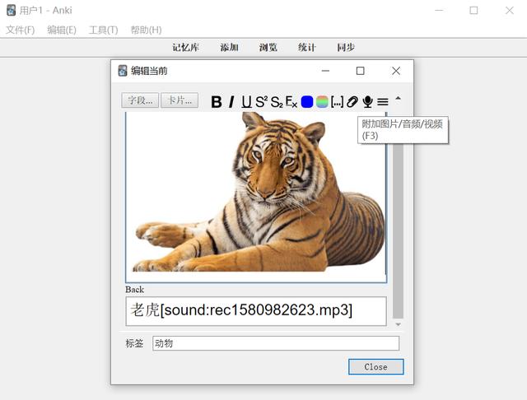Viewport: 527px width, 400px height.
Task: Insert cloze deletion with [...] icon
Action: click(337, 102)
